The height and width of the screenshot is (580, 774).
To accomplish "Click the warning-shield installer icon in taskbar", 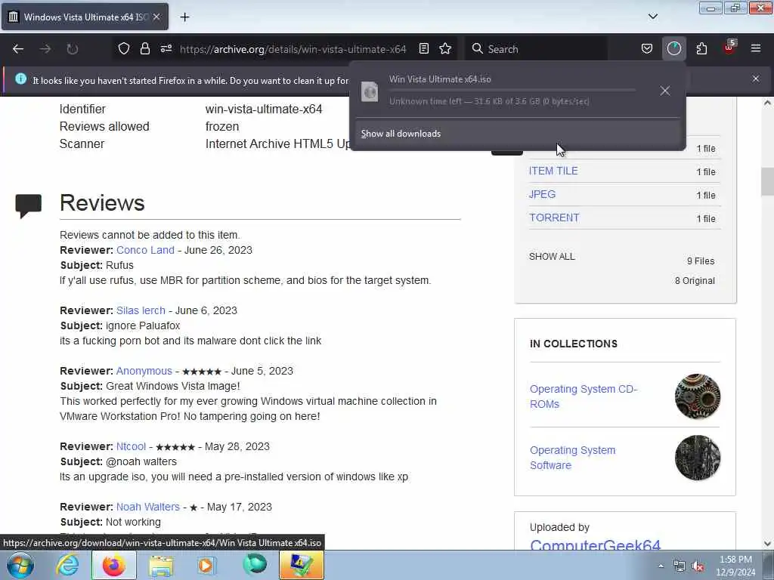I will click(x=301, y=565).
